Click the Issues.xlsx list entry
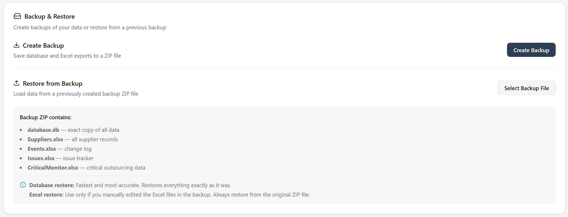Screen dimensions: 568x217 [x=60, y=158]
